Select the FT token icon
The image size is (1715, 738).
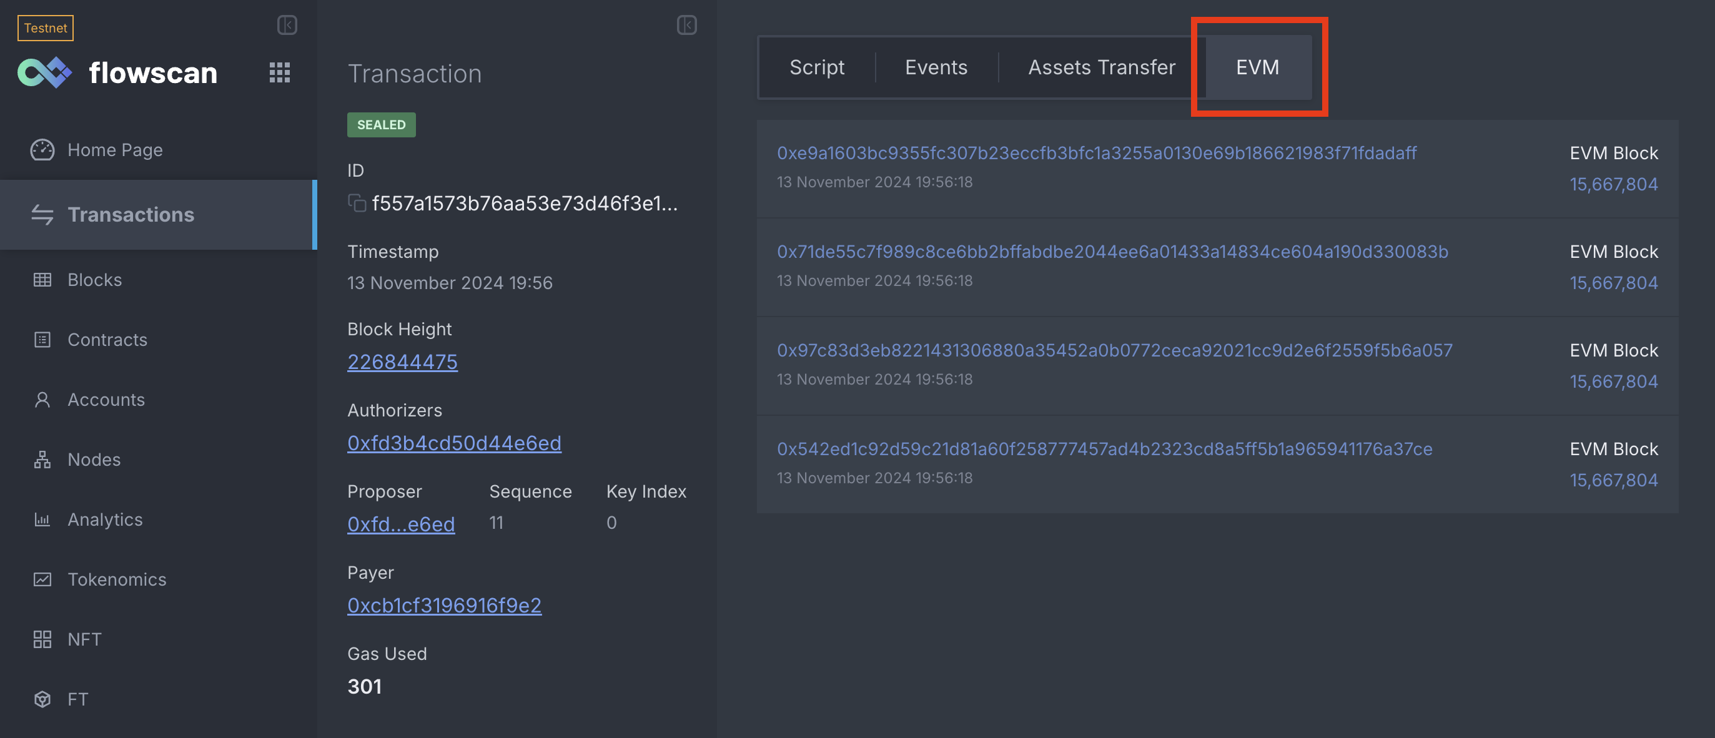(42, 699)
